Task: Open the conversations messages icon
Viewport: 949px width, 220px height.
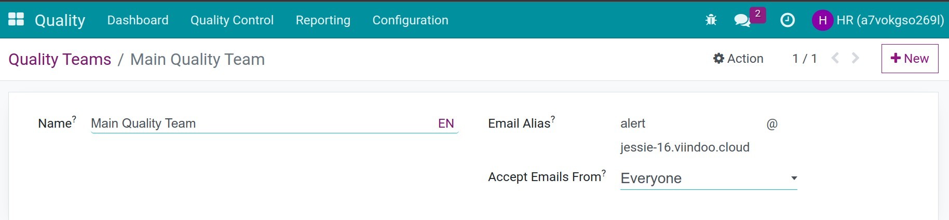Action: (x=742, y=20)
